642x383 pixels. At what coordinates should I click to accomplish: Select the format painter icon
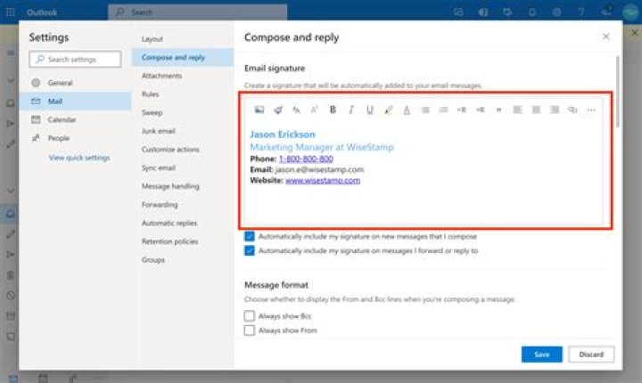[278, 110]
